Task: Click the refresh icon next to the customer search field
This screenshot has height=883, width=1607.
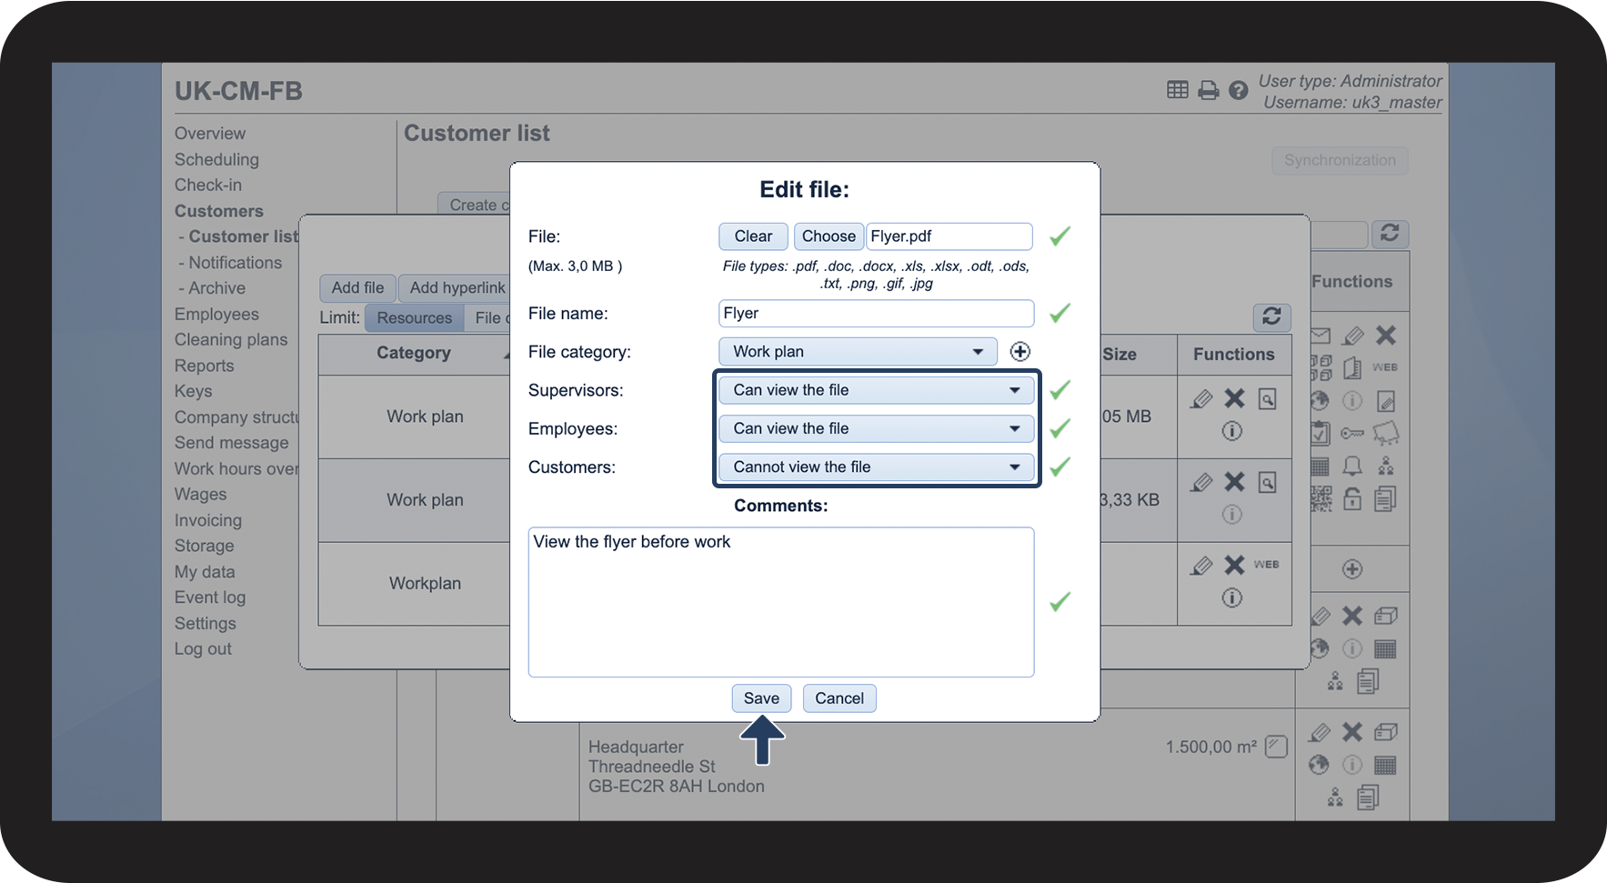Action: tap(1390, 233)
